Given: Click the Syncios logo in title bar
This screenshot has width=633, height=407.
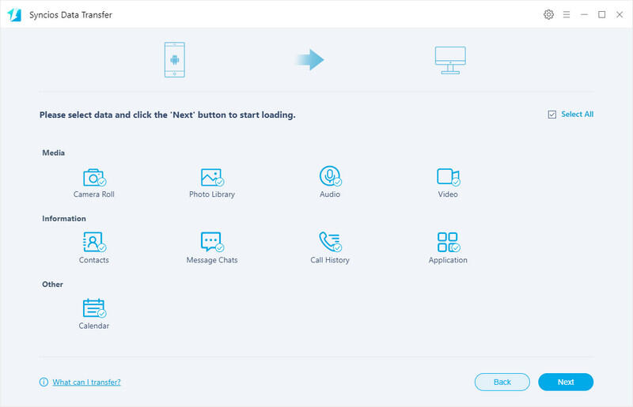Looking at the screenshot, I should click(x=14, y=14).
